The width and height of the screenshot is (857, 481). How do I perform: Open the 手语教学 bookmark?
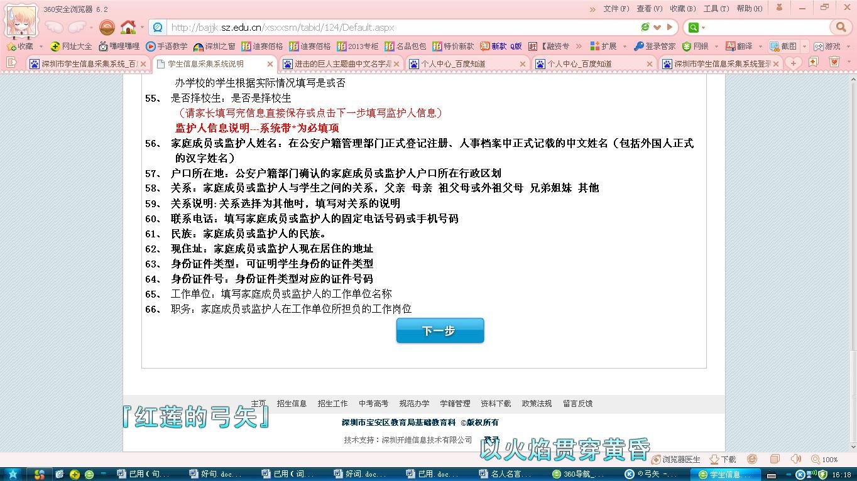click(165, 46)
